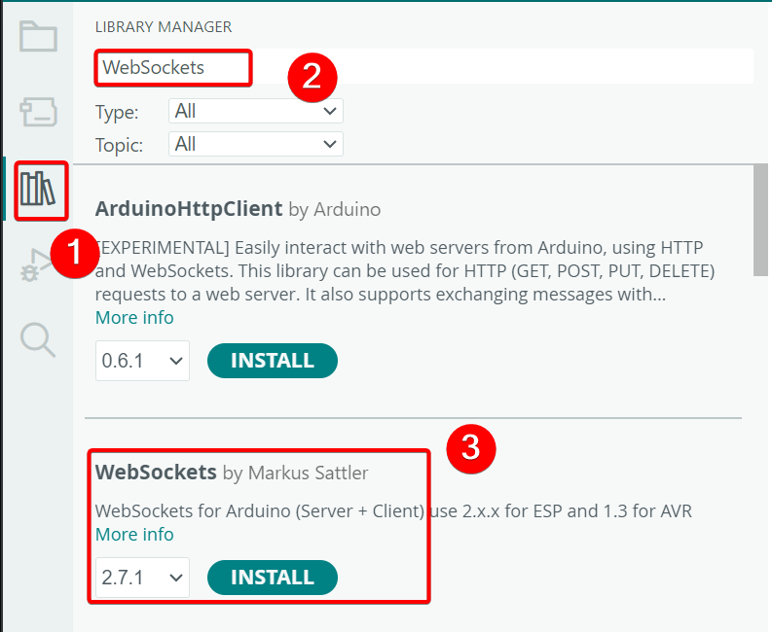Click the red circle marker numbered 2
This screenshot has height=632, width=772.
pos(311,77)
